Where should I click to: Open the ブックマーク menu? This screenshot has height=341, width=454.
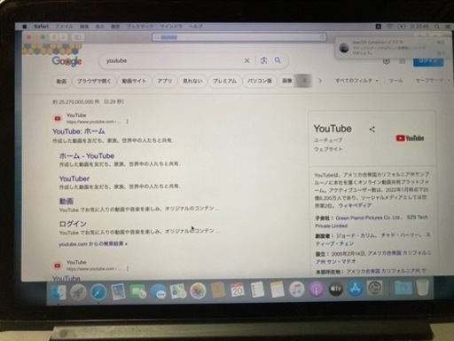pos(140,27)
